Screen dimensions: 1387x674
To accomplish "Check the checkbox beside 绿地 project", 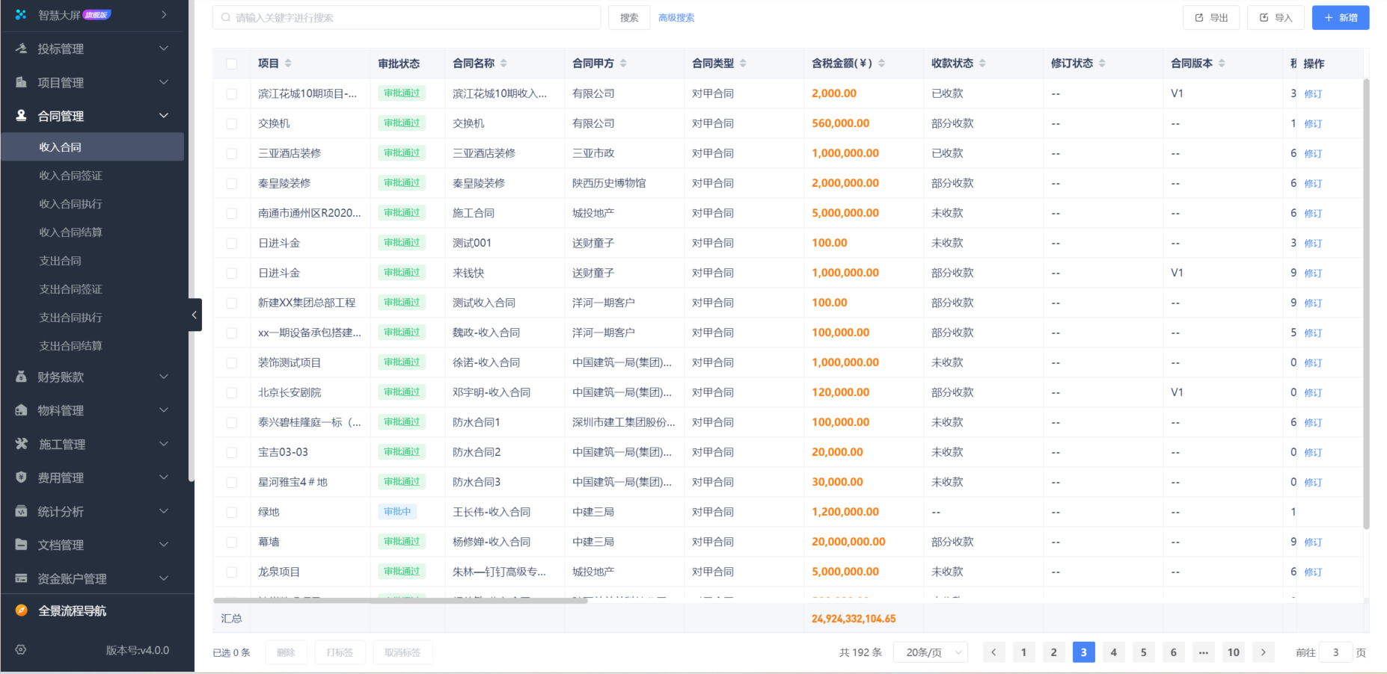I will coord(231,511).
